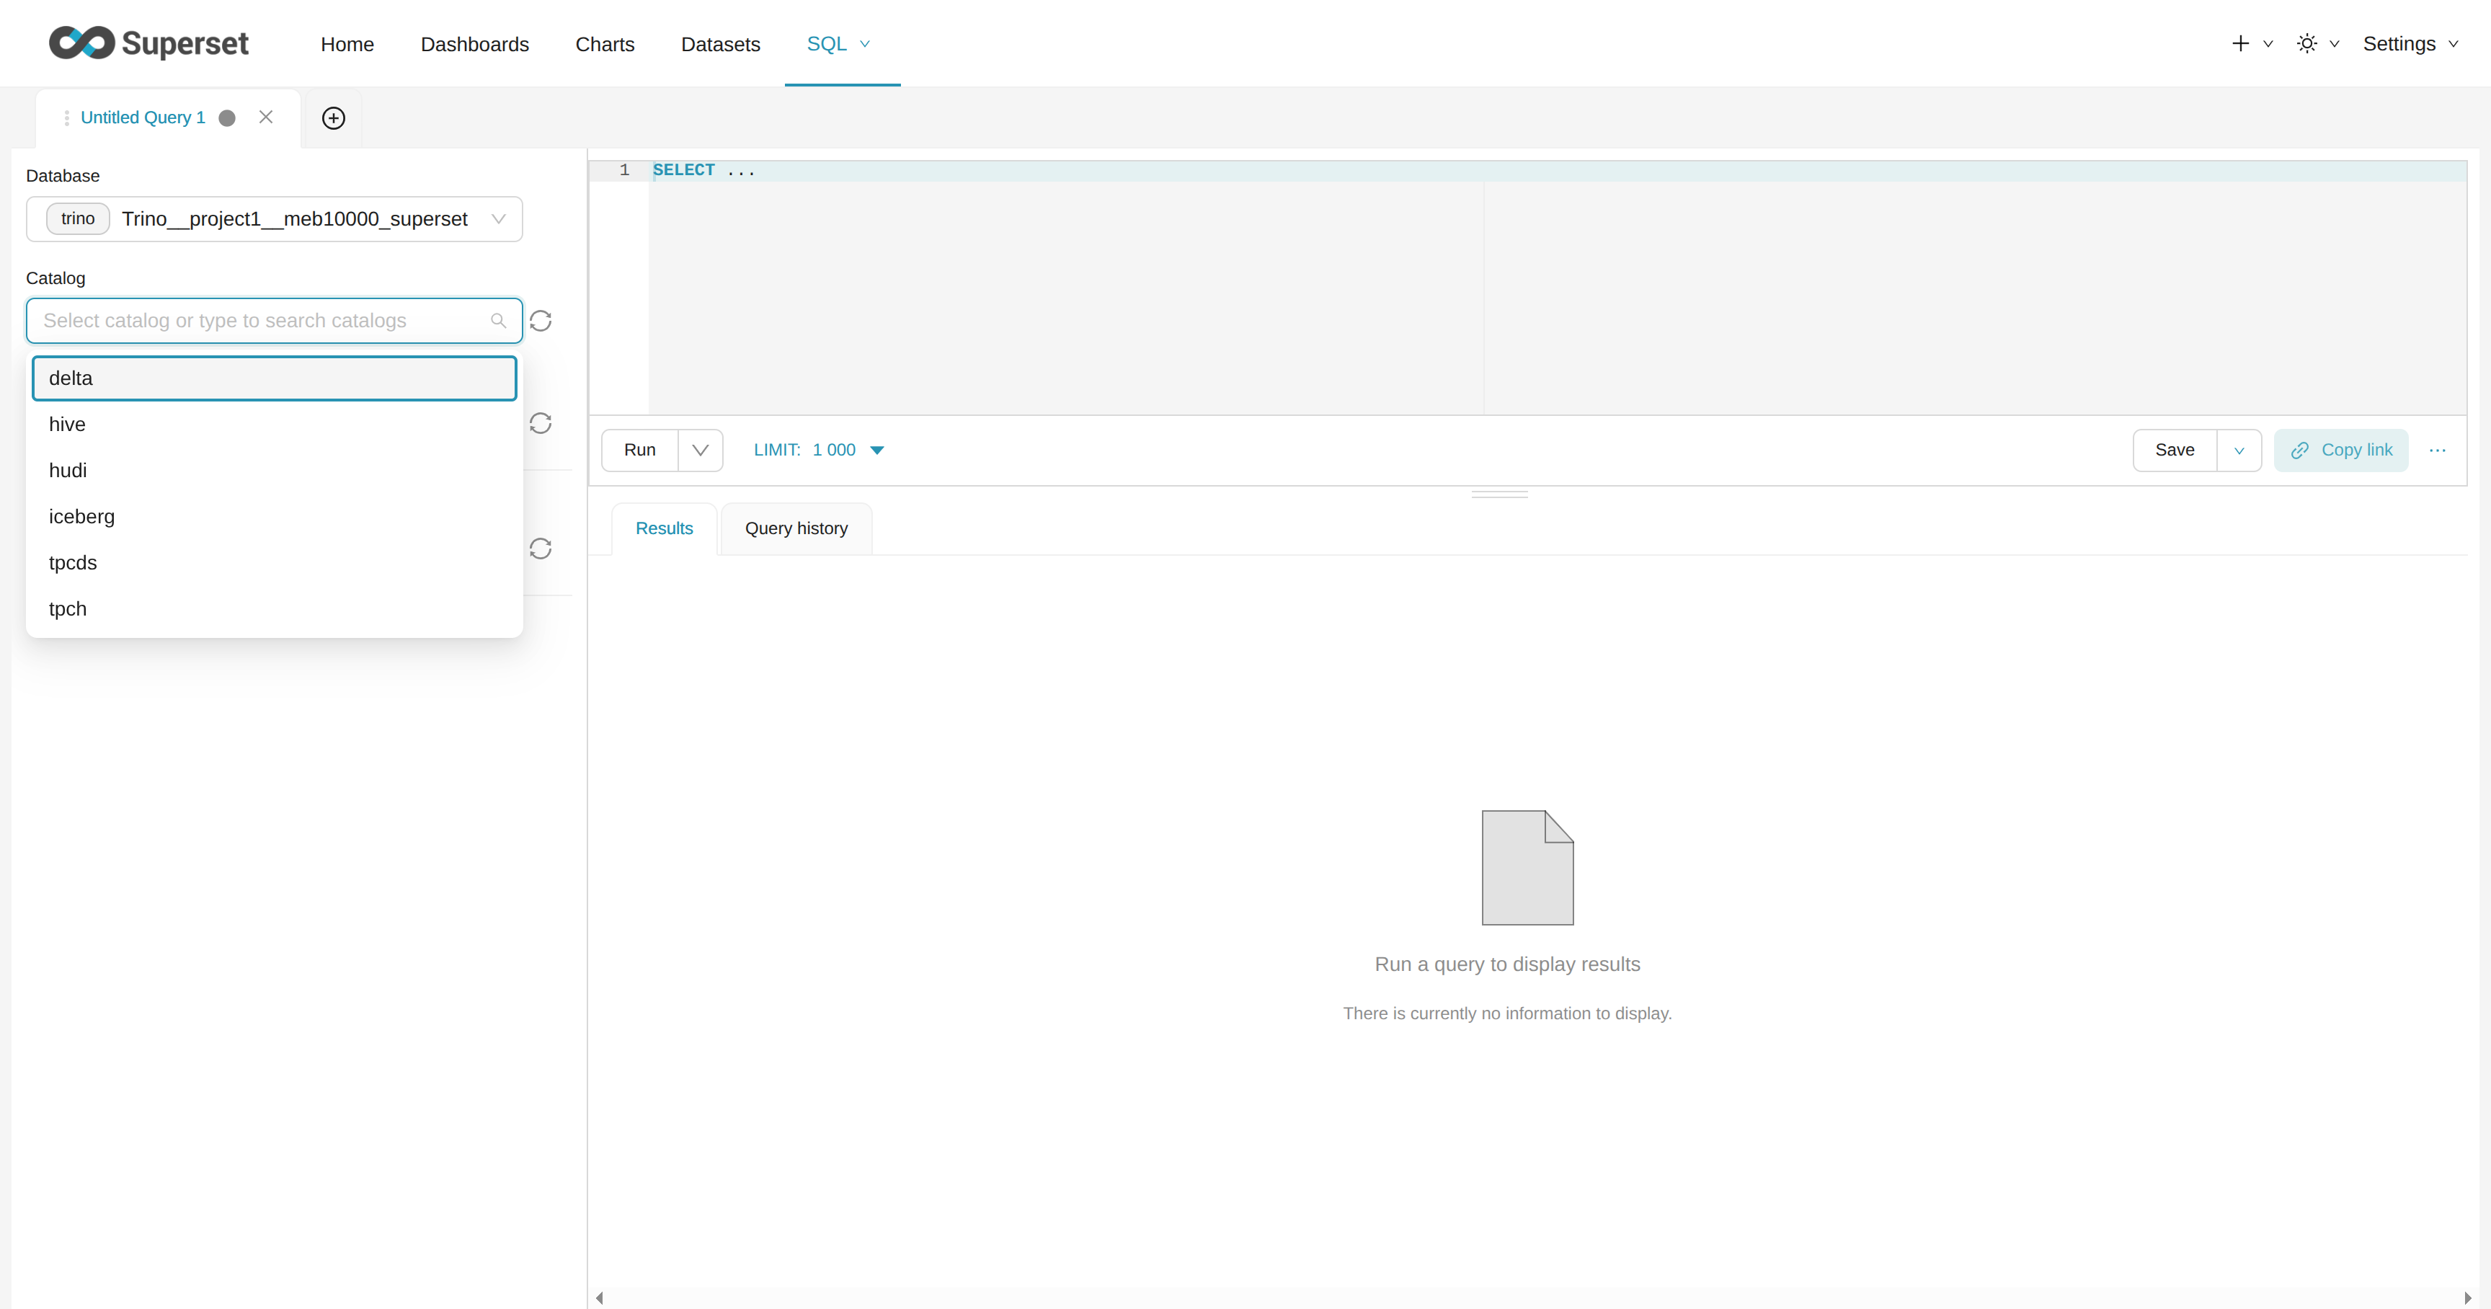
Task: Refresh the catalog list
Action: (x=541, y=321)
